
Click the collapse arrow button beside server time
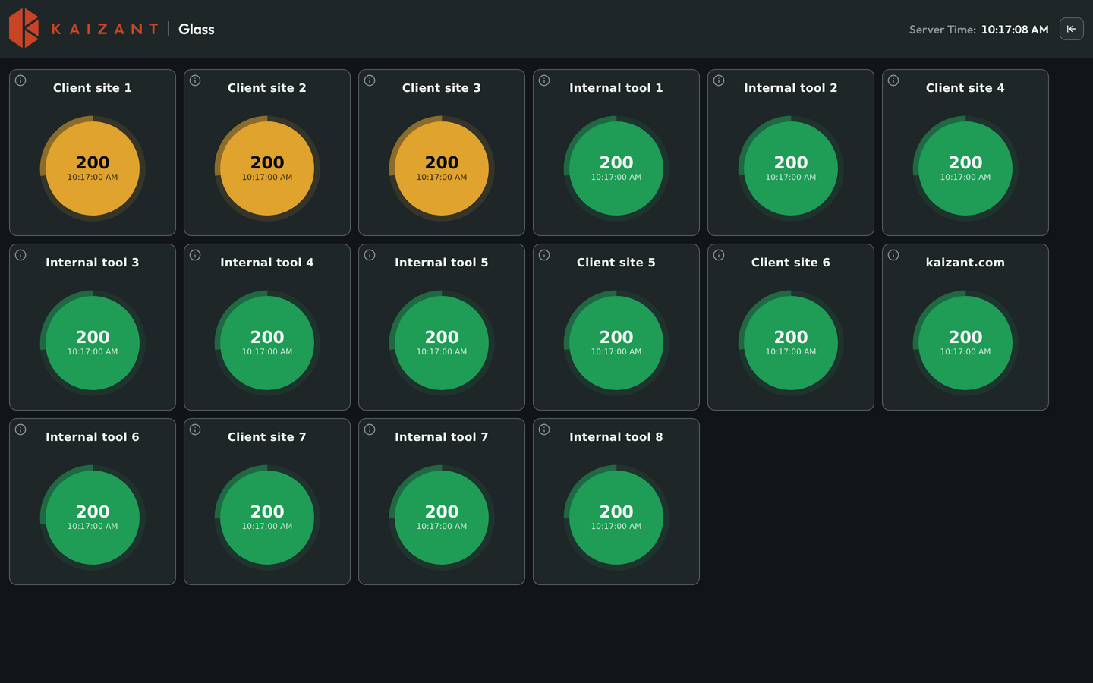click(1071, 29)
